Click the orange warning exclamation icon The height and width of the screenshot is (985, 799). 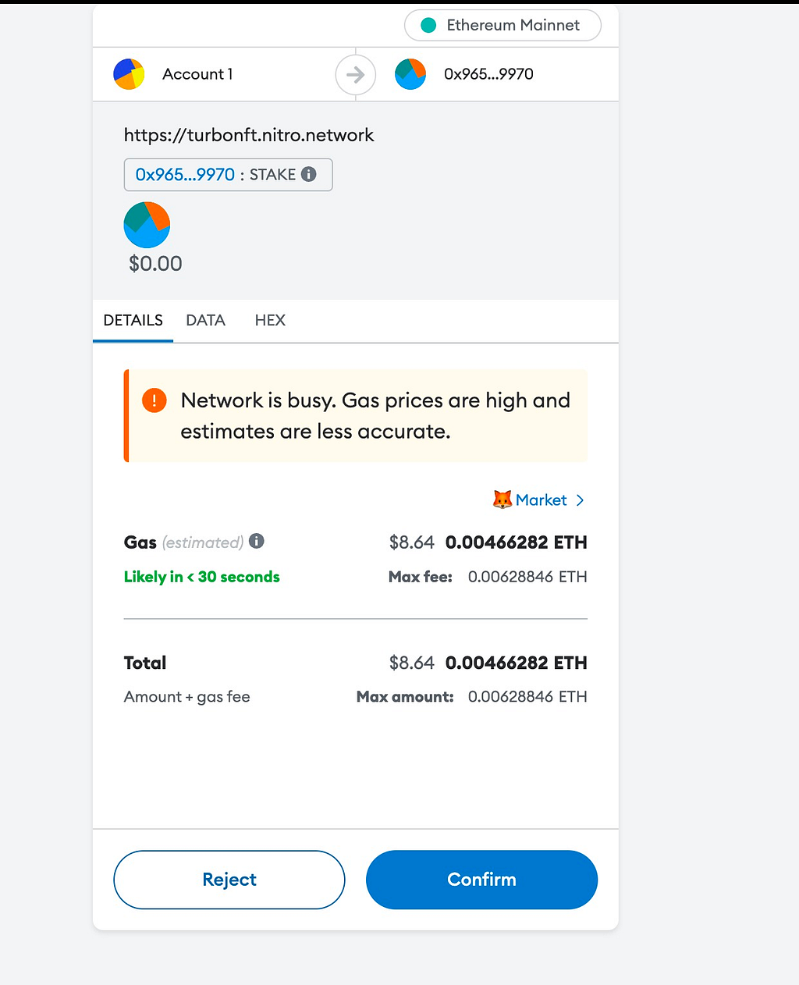click(x=154, y=401)
